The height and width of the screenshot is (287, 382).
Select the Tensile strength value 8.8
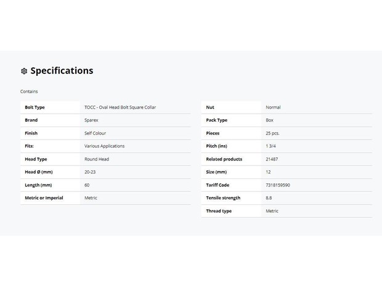click(x=269, y=198)
